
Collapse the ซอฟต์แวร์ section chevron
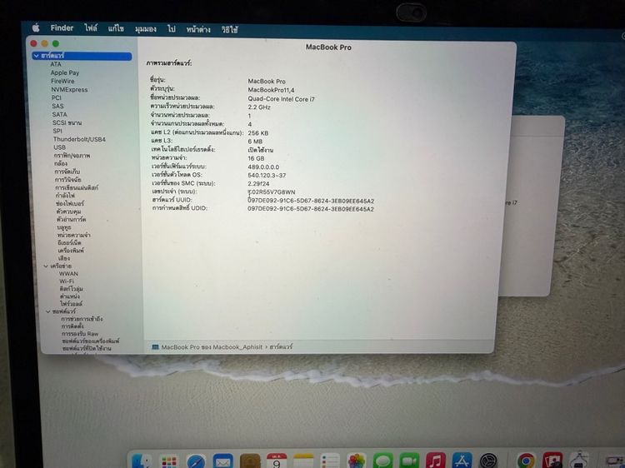[48, 311]
